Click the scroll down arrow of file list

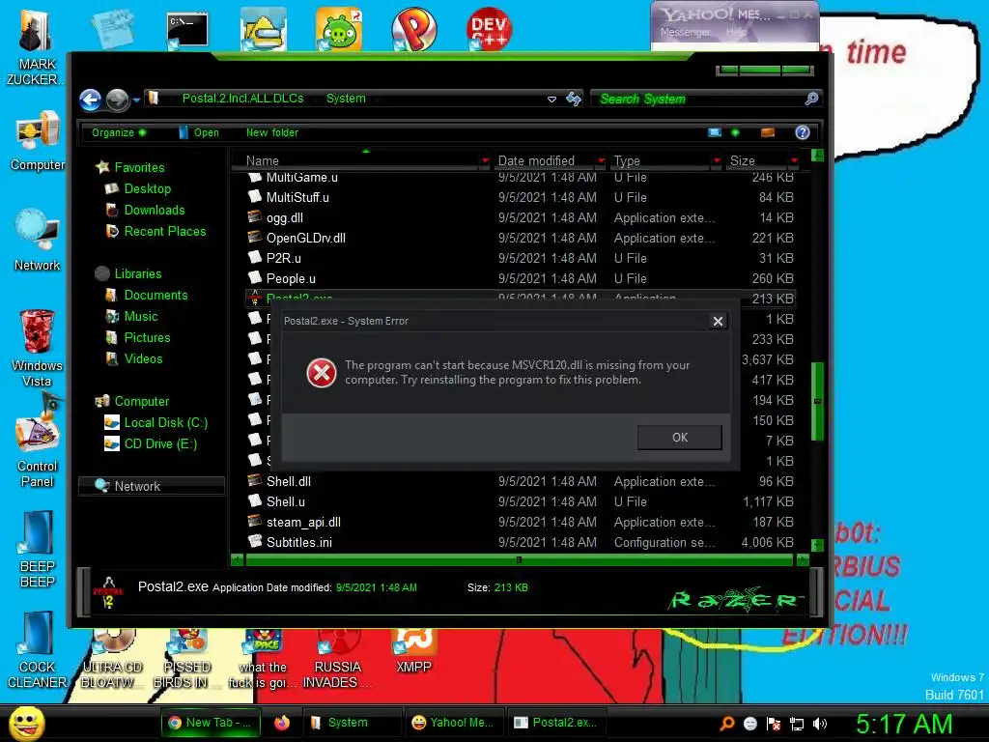(817, 545)
